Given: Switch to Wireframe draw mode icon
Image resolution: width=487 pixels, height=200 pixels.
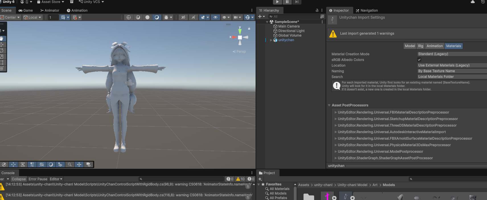Looking at the screenshot, I should [x=129, y=17].
